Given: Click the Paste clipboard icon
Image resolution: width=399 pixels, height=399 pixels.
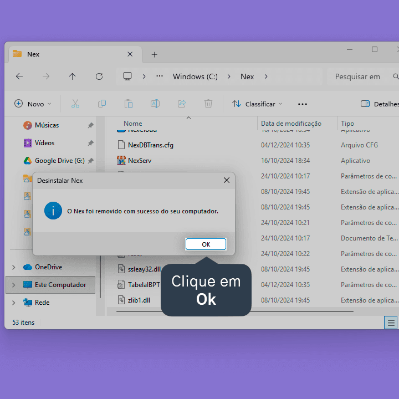Looking at the screenshot, I should [129, 104].
